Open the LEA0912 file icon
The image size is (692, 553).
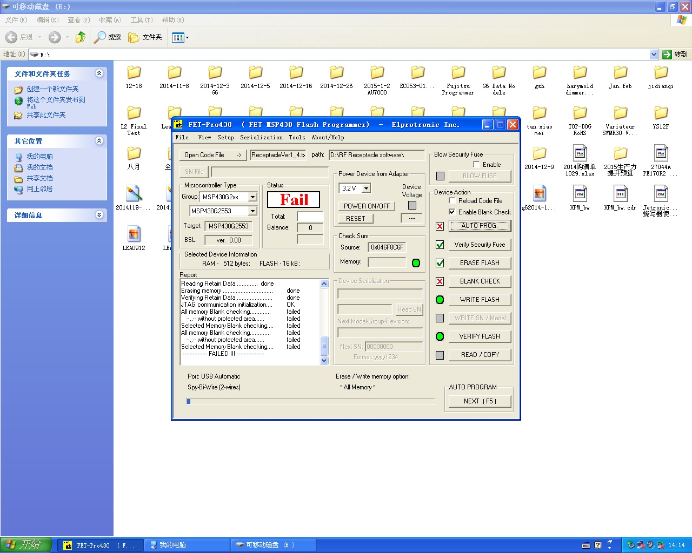(x=134, y=234)
